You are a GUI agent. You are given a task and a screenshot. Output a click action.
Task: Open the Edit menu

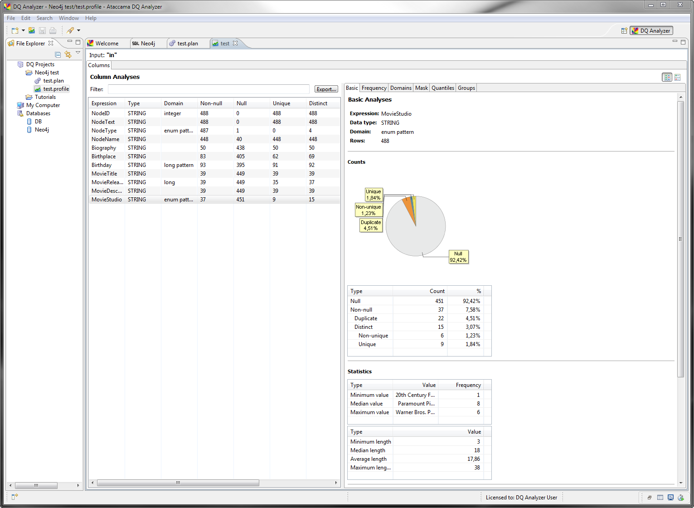point(26,18)
